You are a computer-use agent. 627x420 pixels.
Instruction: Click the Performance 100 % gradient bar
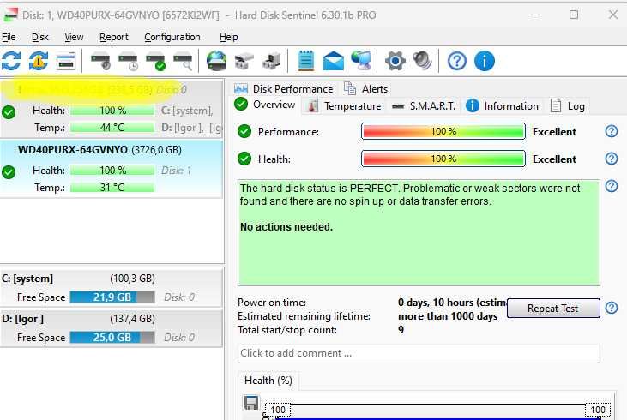(443, 131)
